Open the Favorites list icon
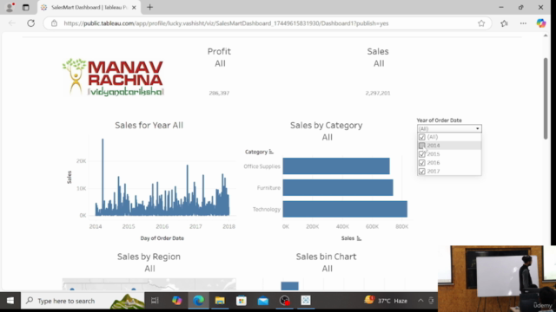This screenshot has width=556, height=312. [504, 23]
